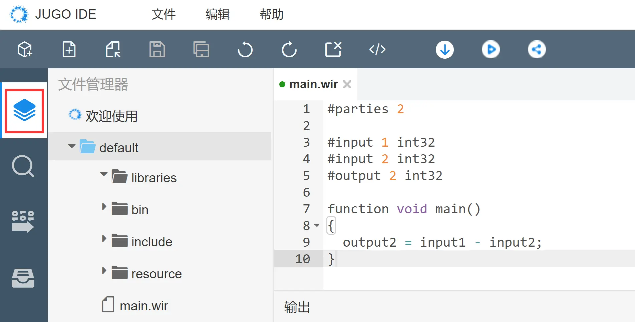Open the binary transfer sidebar icon
Viewport: 635px width, 322px height.
pyautogui.click(x=23, y=222)
